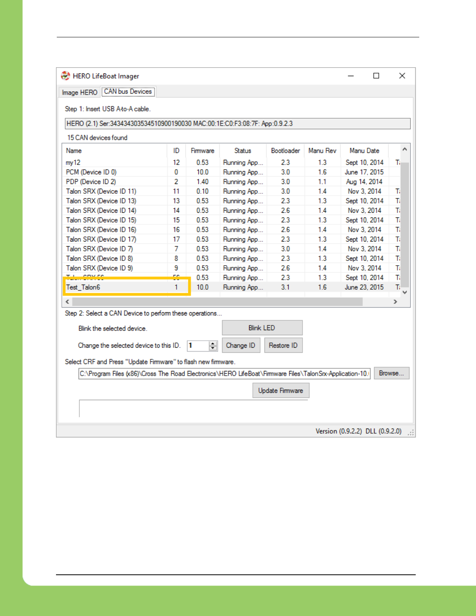Open the CAN bus Devices tab

[x=128, y=92]
